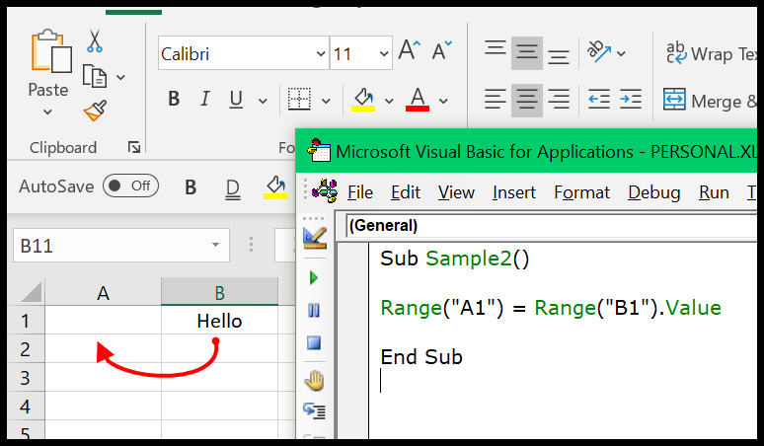The height and width of the screenshot is (446, 764).
Task: Select cell B1 containing Hello
Action: (x=219, y=321)
